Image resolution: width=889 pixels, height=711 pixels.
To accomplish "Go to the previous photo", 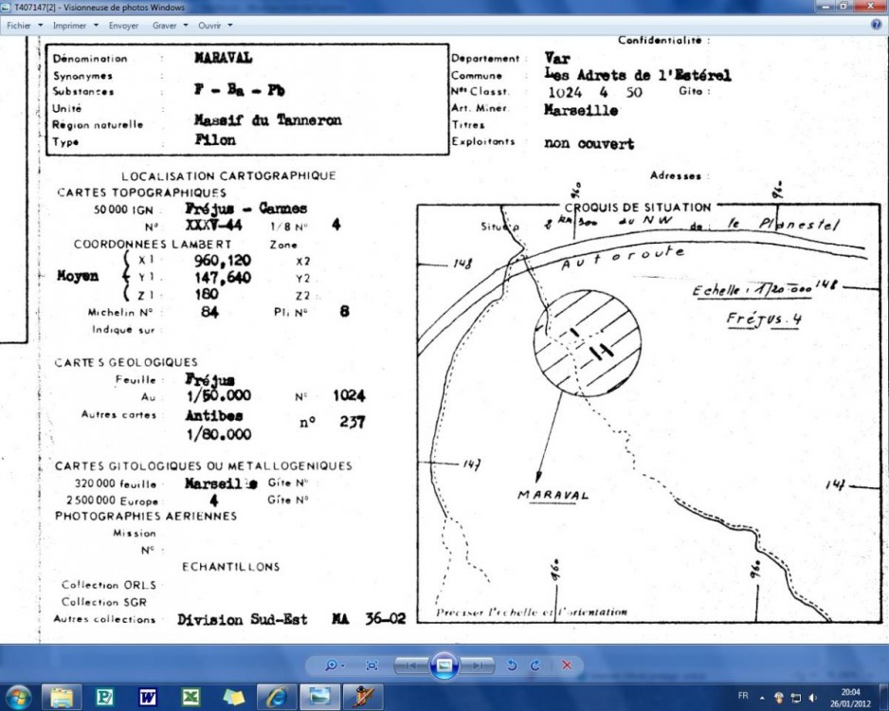I will point(412,665).
